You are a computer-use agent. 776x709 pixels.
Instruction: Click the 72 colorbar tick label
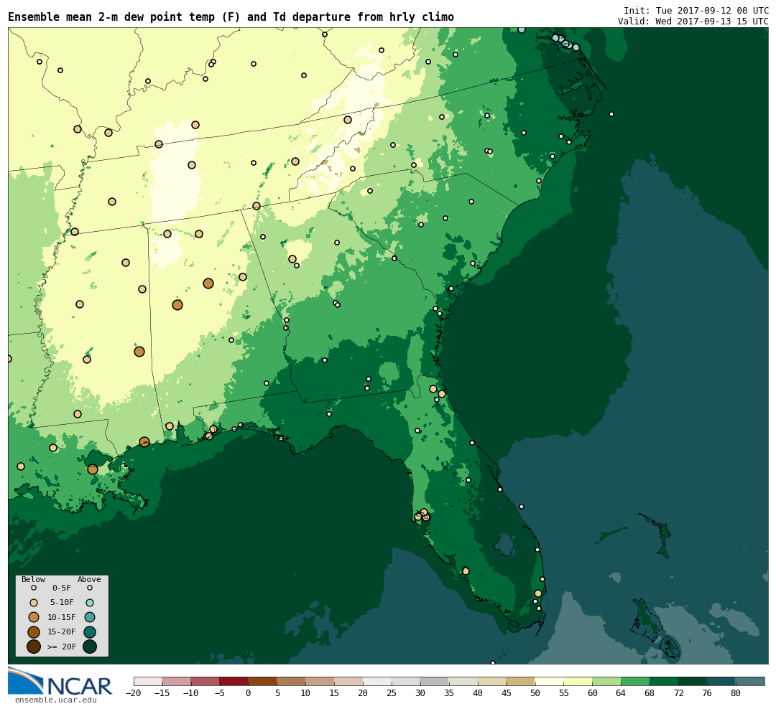[678, 693]
